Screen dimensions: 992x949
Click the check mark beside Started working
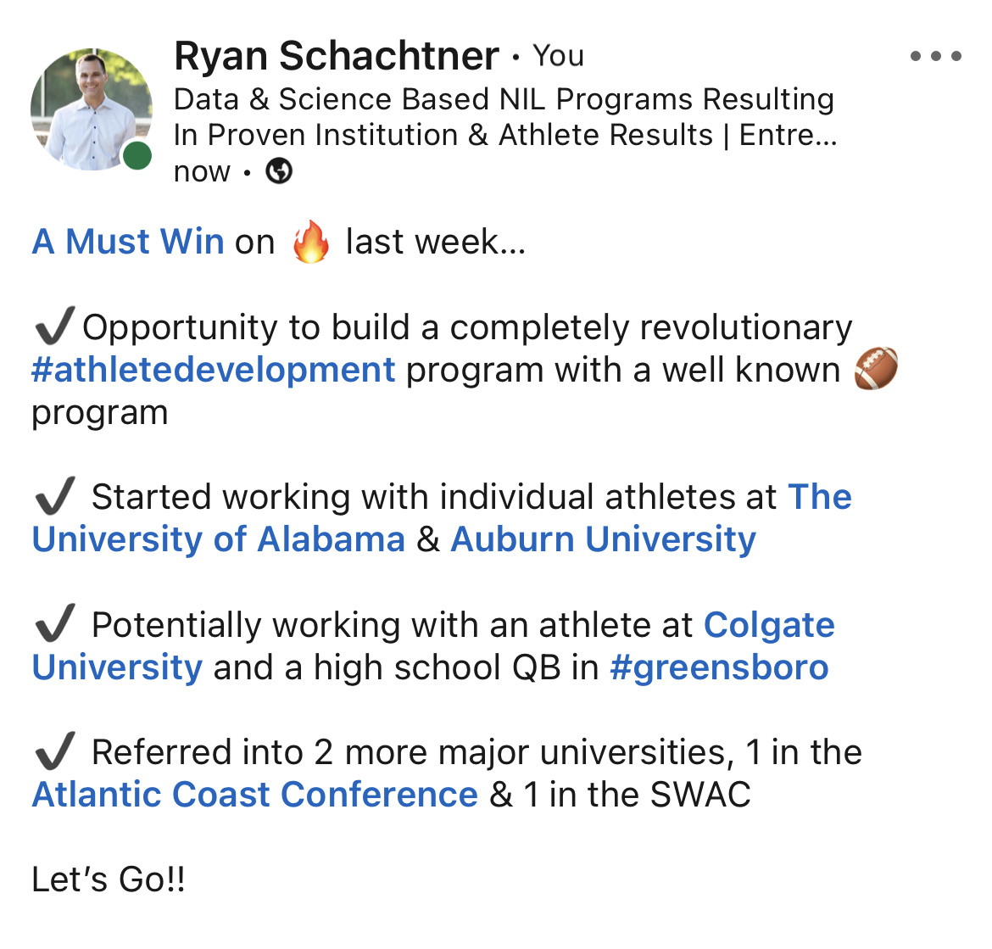[x=54, y=495]
